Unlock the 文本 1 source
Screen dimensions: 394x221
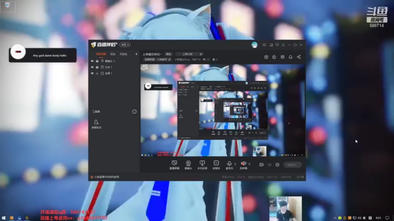click(x=97, y=67)
